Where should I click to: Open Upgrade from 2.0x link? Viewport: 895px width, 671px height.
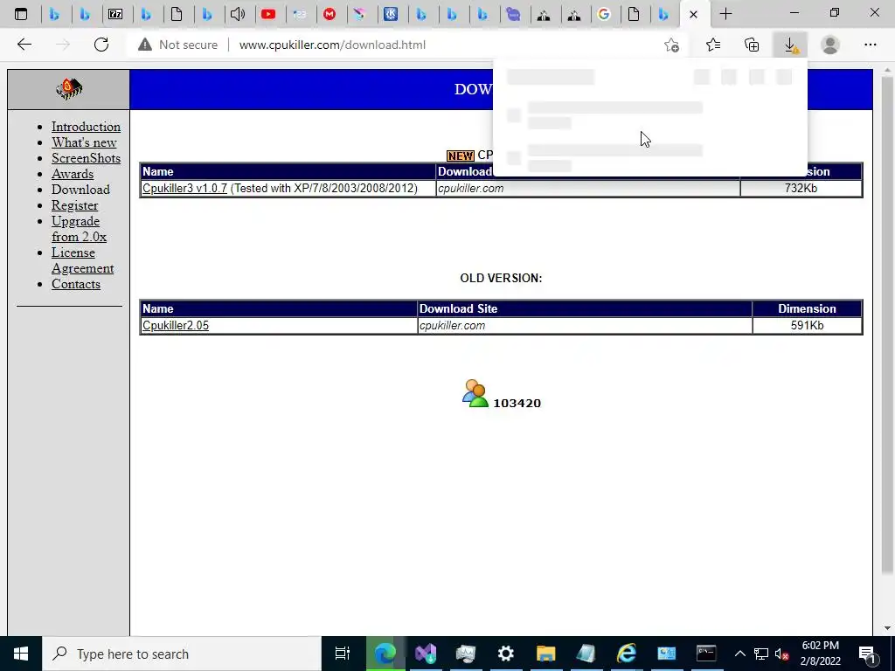coord(79,229)
